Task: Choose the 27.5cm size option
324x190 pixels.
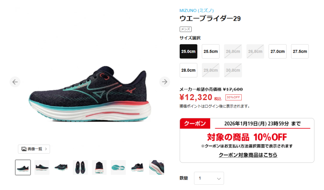Action: pyautogui.click(x=300, y=51)
